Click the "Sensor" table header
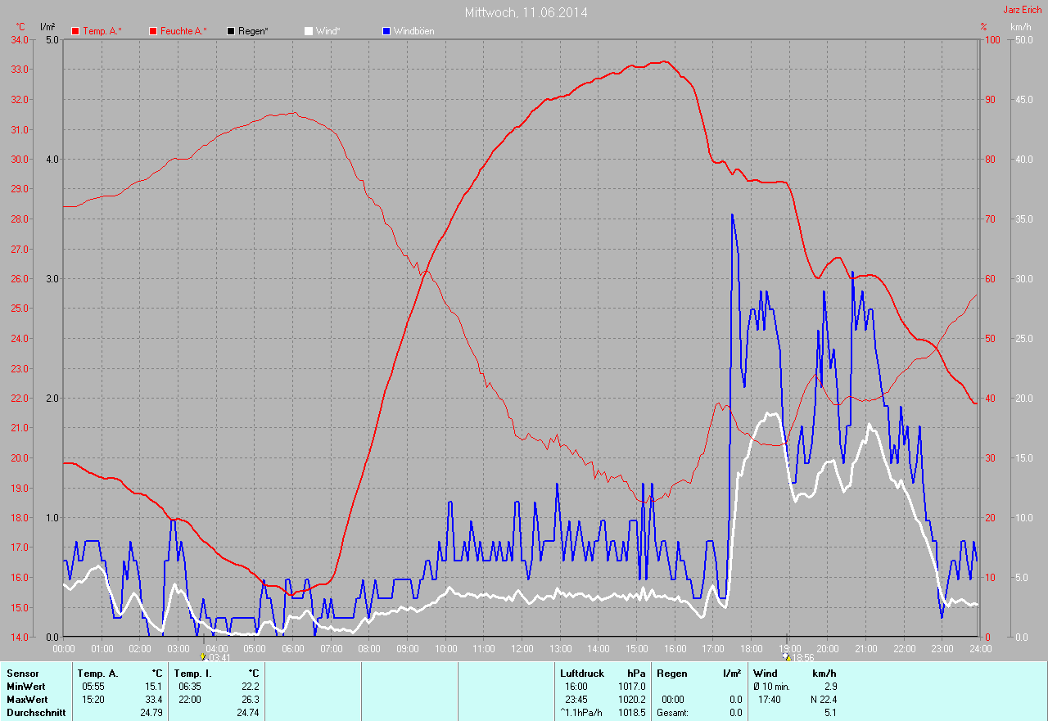The width and height of the screenshot is (1048, 721). pyautogui.click(x=22, y=674)
